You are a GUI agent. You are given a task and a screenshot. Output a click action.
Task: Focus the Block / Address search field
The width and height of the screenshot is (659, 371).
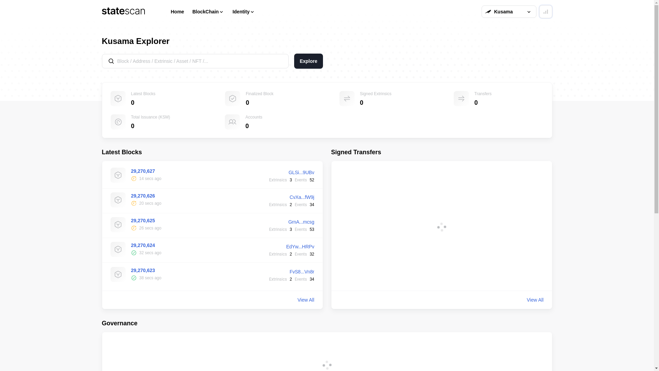pos(195,61)
